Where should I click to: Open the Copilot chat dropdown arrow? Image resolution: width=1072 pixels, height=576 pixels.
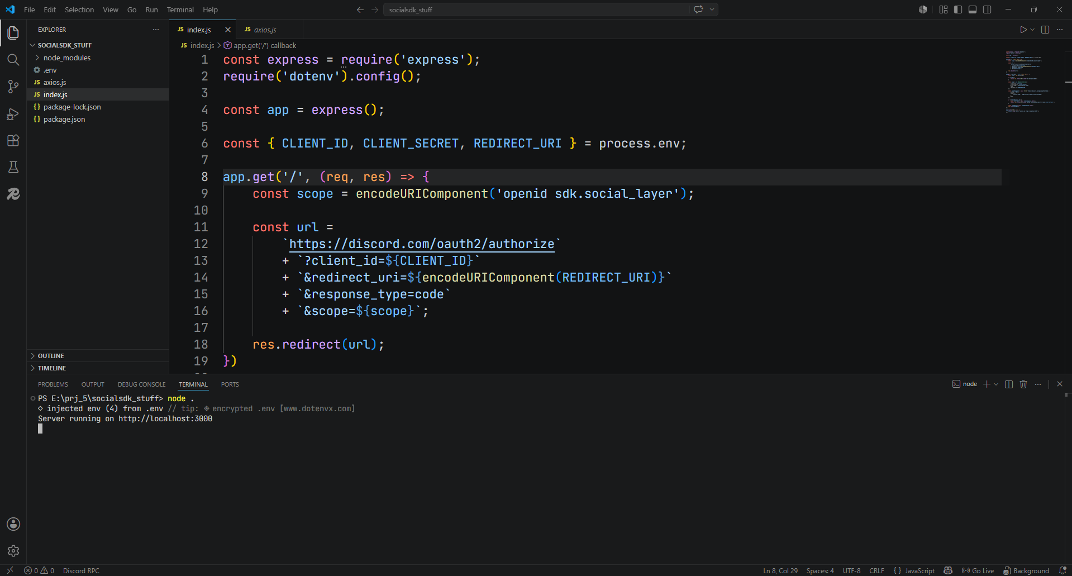point(712,9)
